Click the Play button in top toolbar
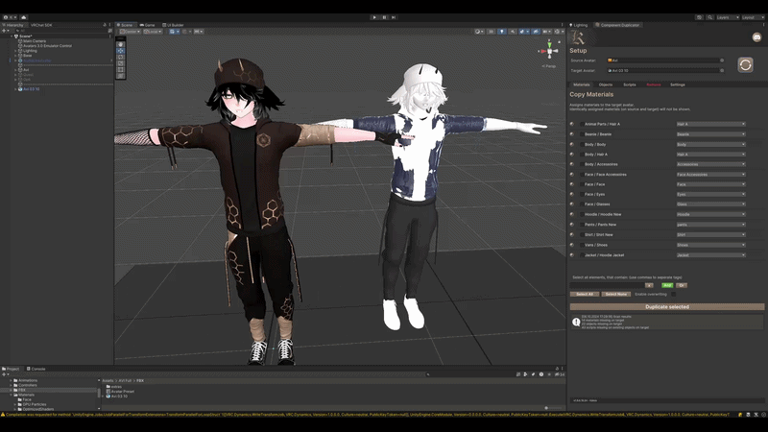Image resolution: width=768 pixels, height=432 pixels. pyautogui.click(x=374, y=17)
